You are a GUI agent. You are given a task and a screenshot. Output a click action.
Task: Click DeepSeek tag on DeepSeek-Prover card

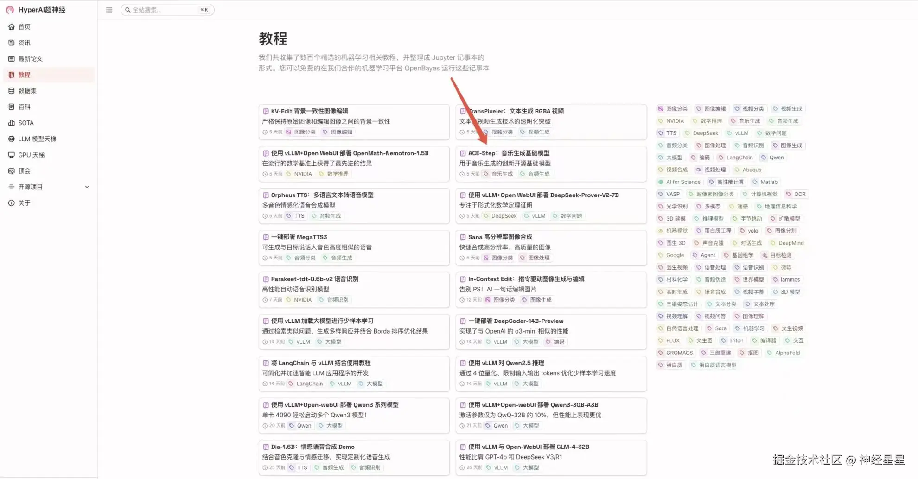point(500,216)
